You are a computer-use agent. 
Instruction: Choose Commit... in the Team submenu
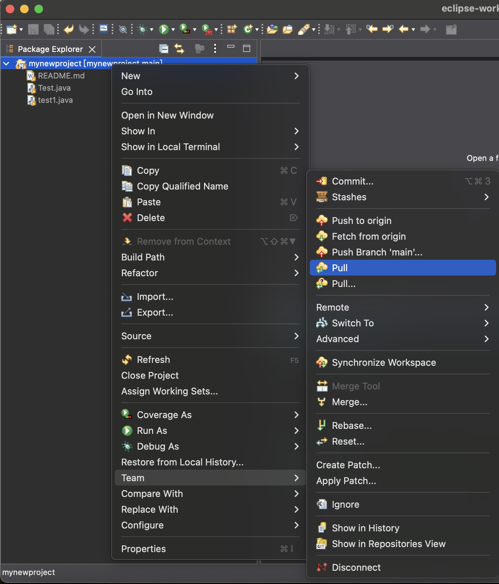352,181
